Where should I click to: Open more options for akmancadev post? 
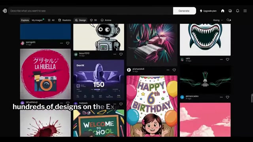(x=221, y=97)
